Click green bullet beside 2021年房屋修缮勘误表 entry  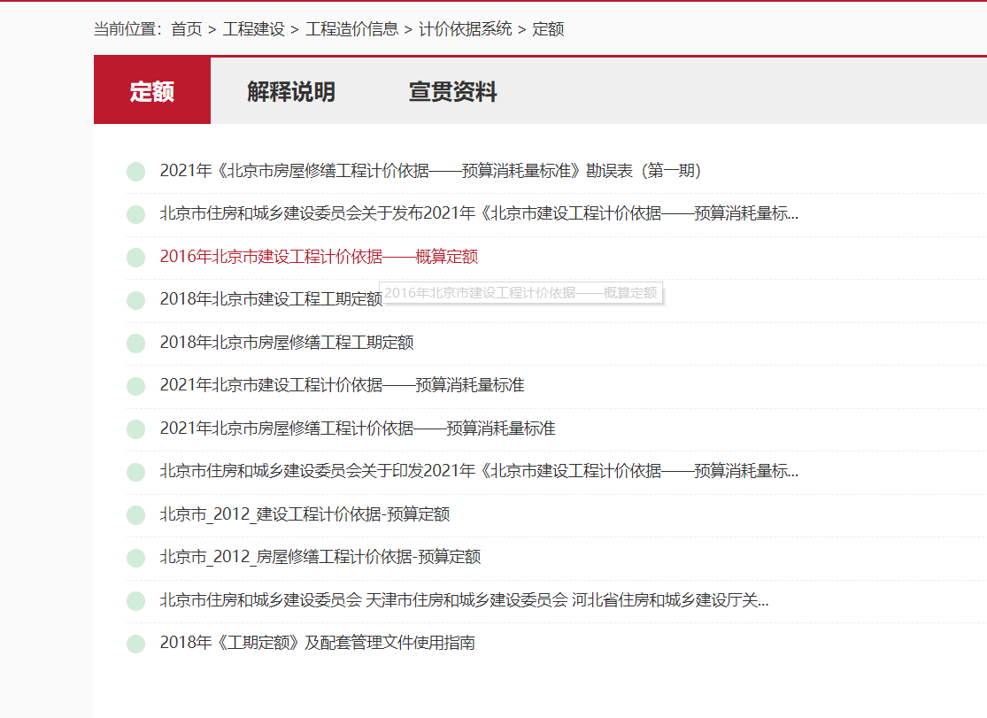136,172
